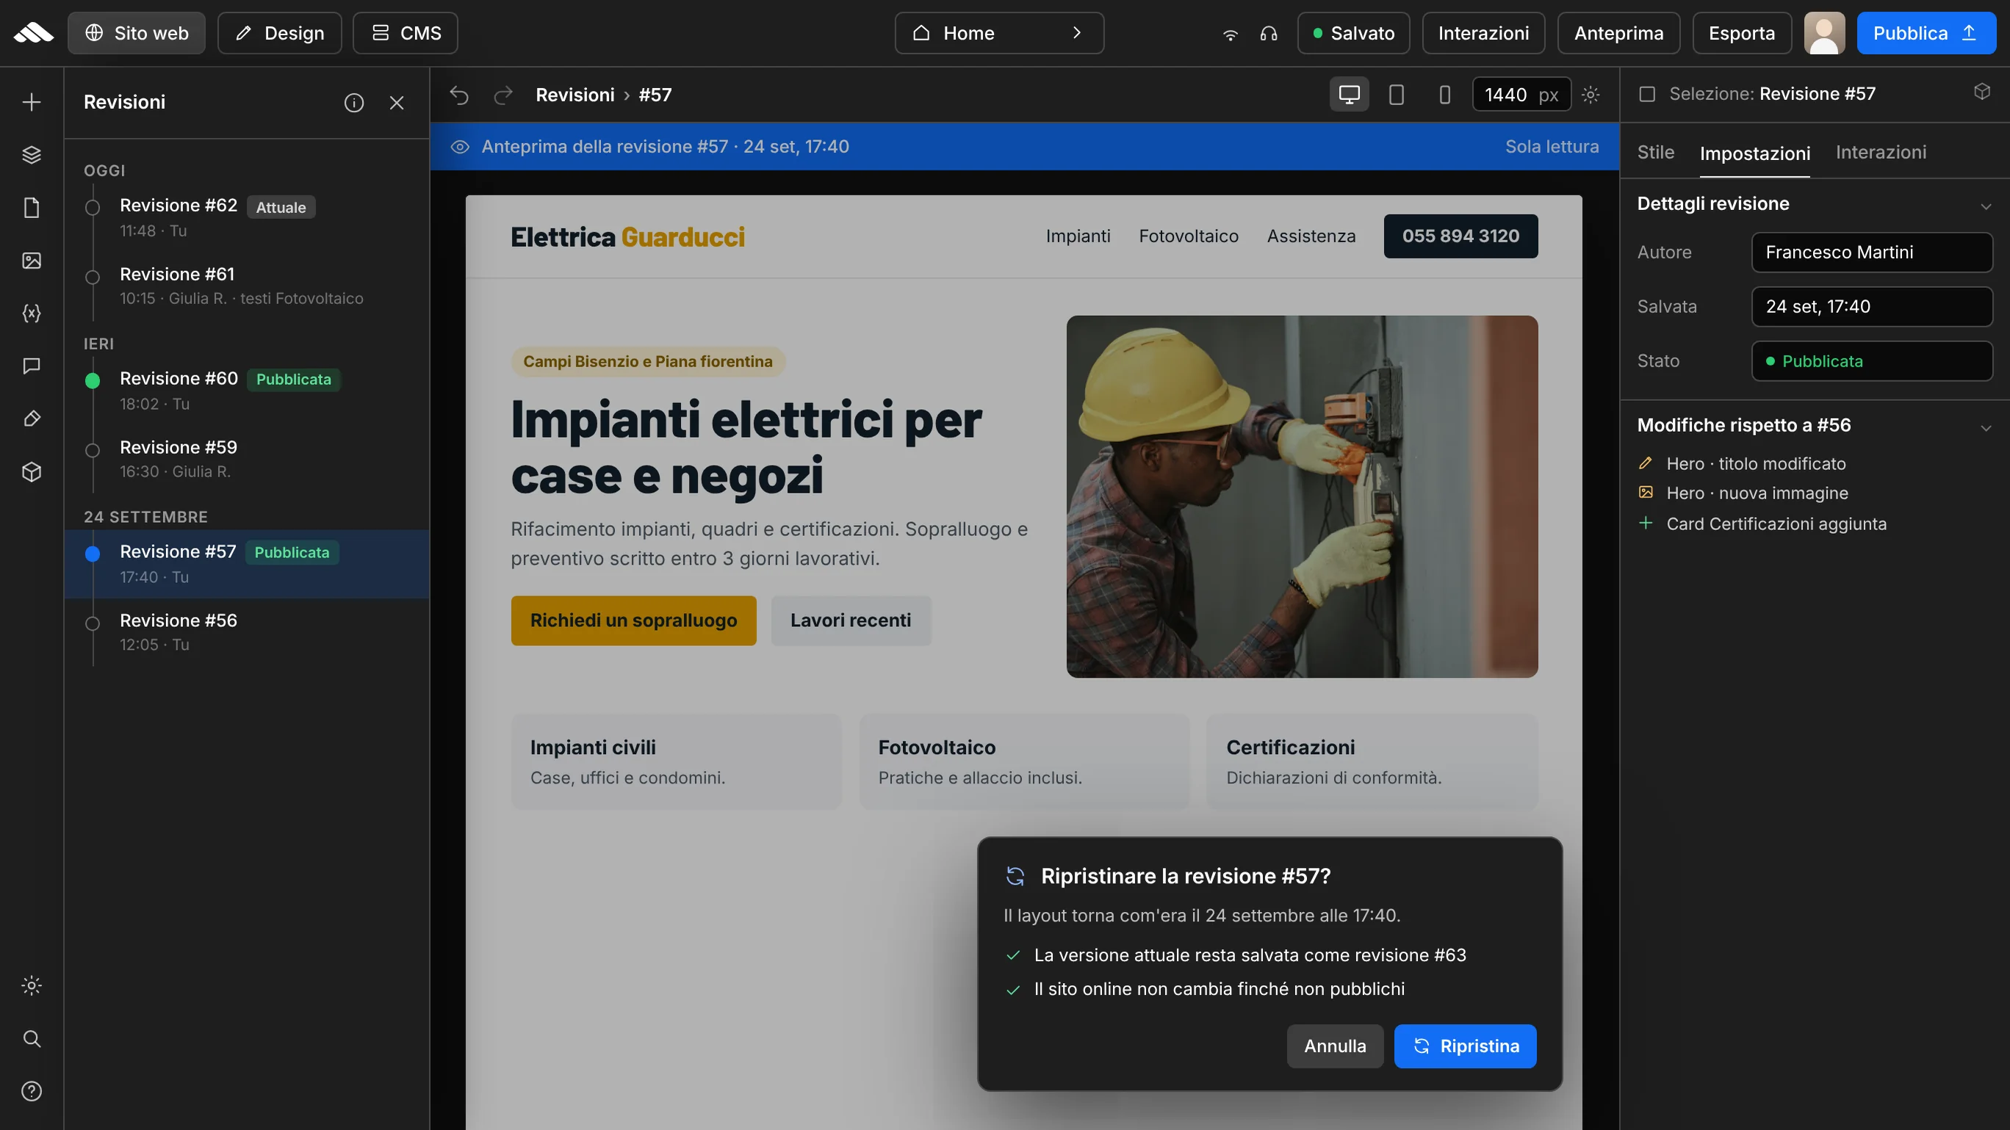This screenshot has width=2010, height=1130.
Task: Select Revisione #60 timeline dot
Action: pos(92,380)
